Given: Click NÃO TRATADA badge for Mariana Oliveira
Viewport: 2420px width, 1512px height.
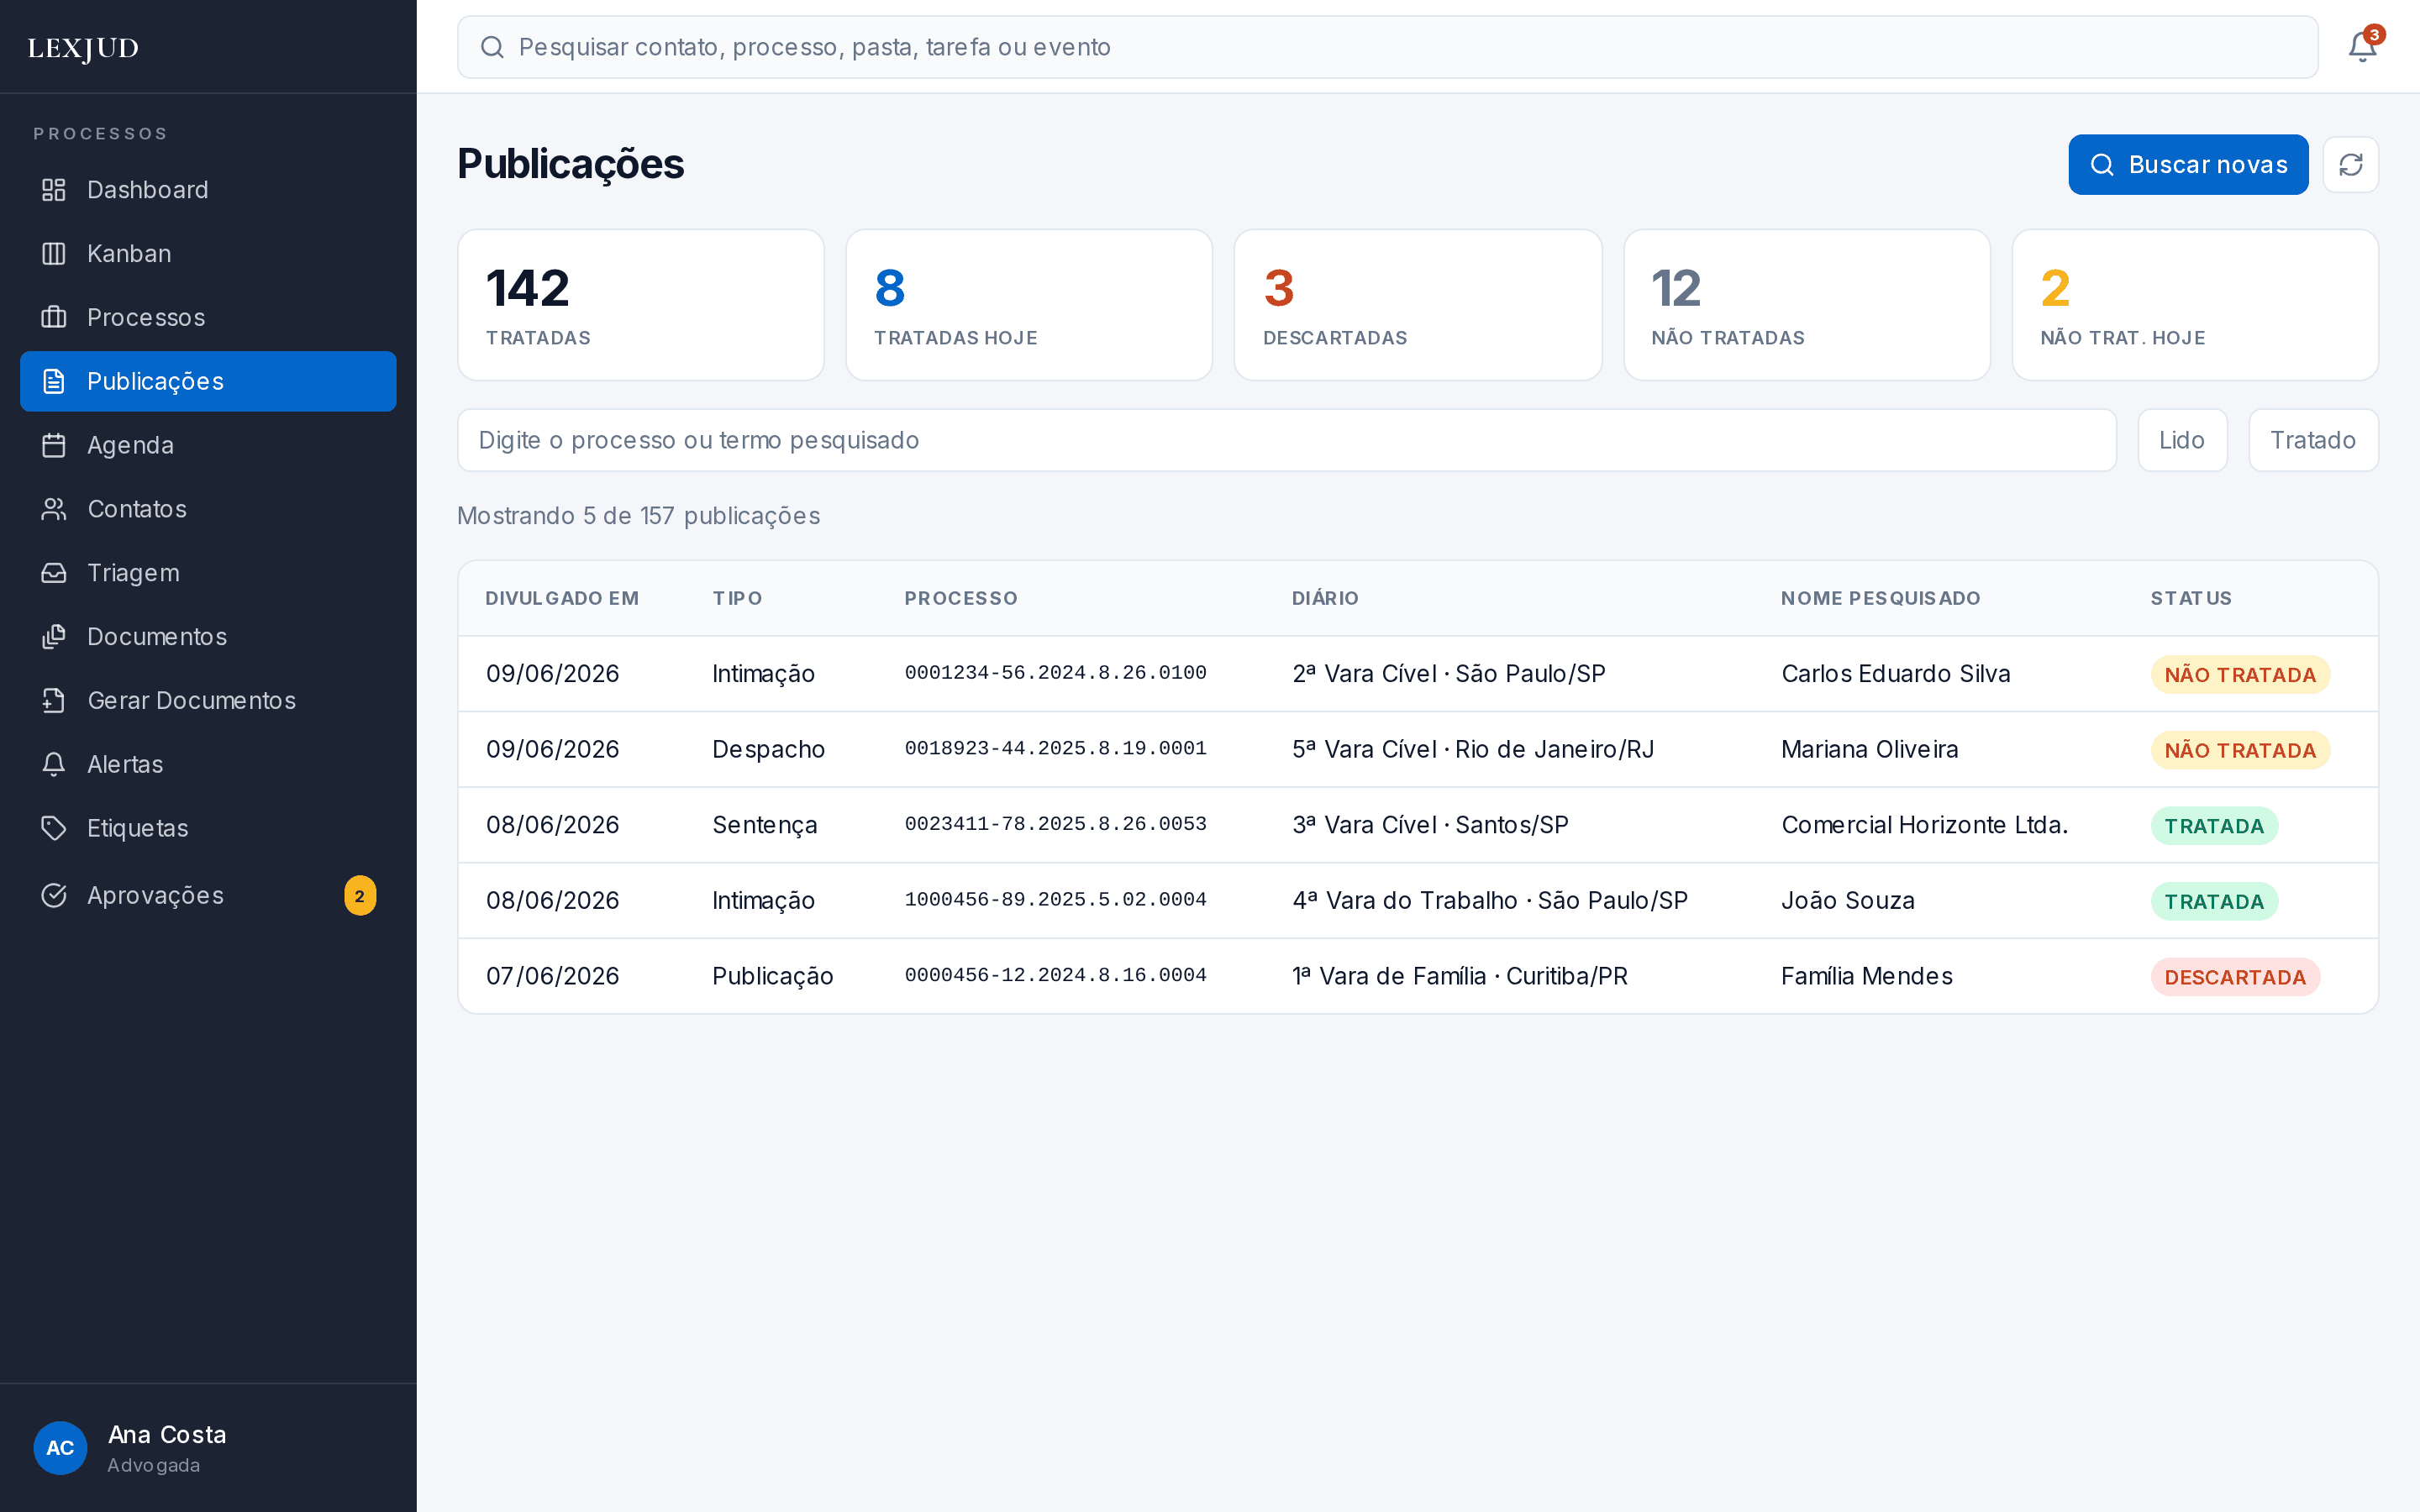Looking at the screenshot, I should point(2240,751).
